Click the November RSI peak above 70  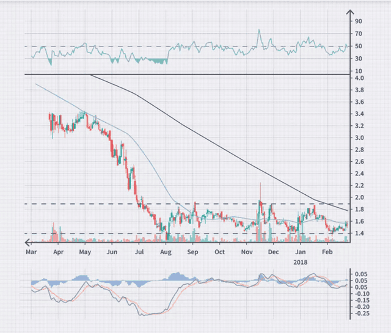(x=259, y=30)
